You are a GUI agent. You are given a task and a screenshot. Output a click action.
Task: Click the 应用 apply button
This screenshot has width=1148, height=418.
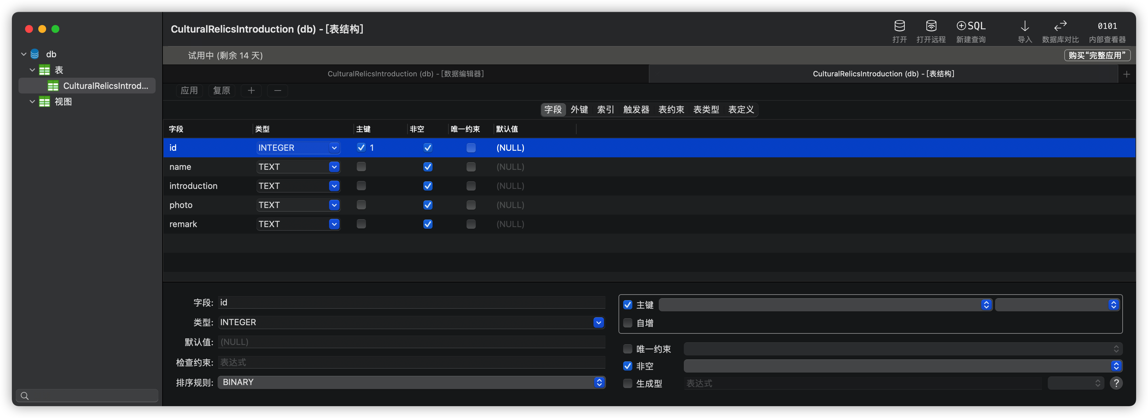point(189,91)
